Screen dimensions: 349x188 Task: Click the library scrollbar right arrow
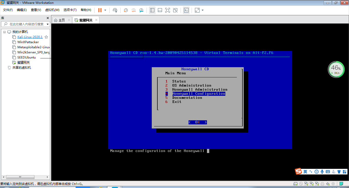point(47,177)
